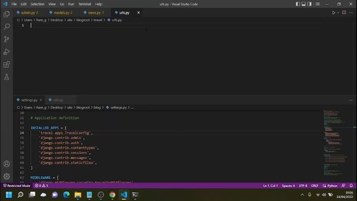Open the Run and Debug view
Screen dimensions: 357x201
pos(7,52)
